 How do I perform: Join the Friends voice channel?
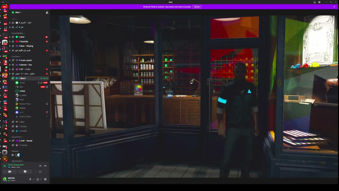click(x=29, y=145)
